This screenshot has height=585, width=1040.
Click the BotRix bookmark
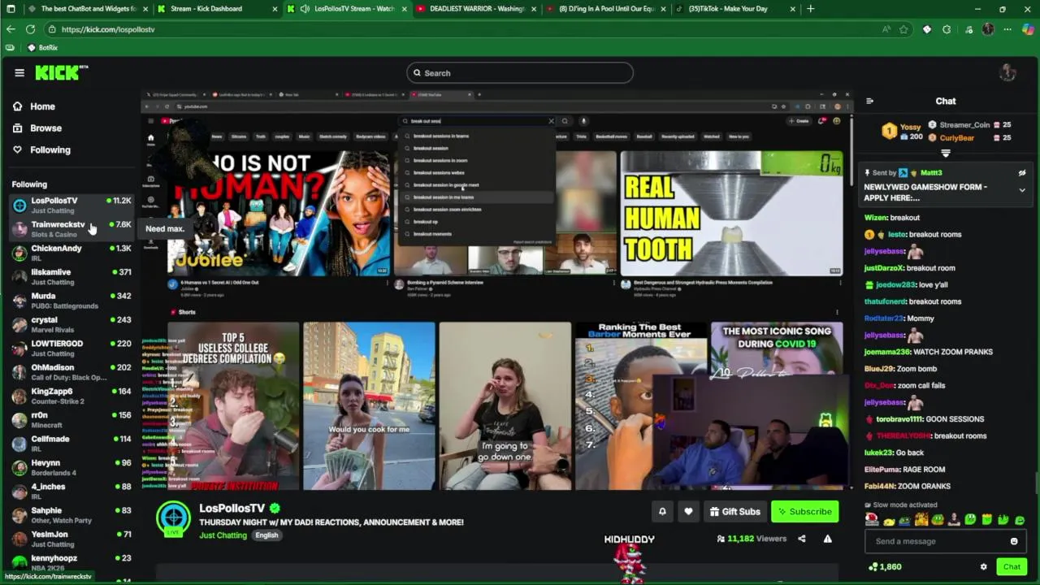tap(42, 48)
